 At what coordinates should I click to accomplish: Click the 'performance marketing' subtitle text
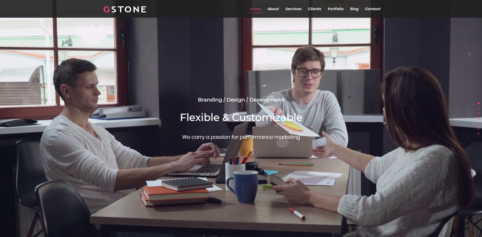(270, 137)
